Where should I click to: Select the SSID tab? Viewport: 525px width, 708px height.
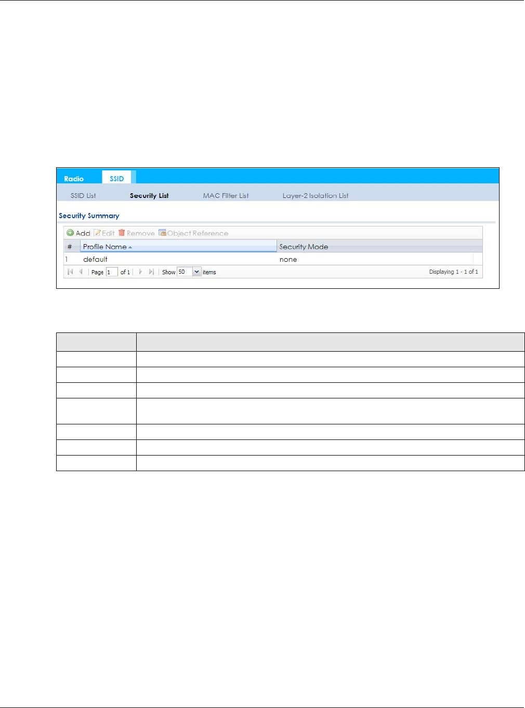(x=117, y=178)
